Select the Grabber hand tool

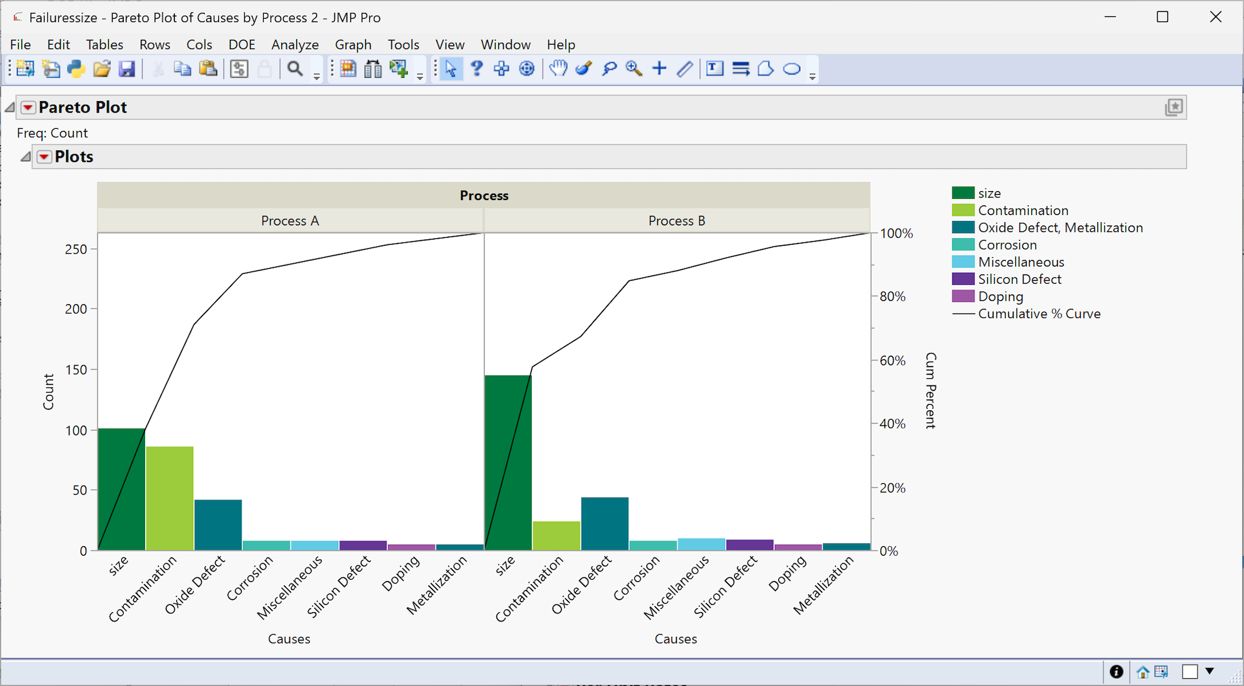tap(558, 69)
